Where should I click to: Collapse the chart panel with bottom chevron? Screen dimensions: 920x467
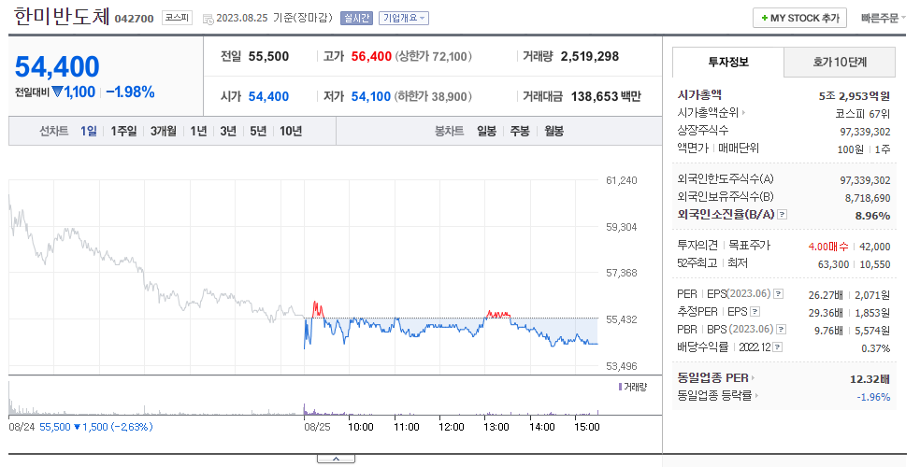pos(336,459)
